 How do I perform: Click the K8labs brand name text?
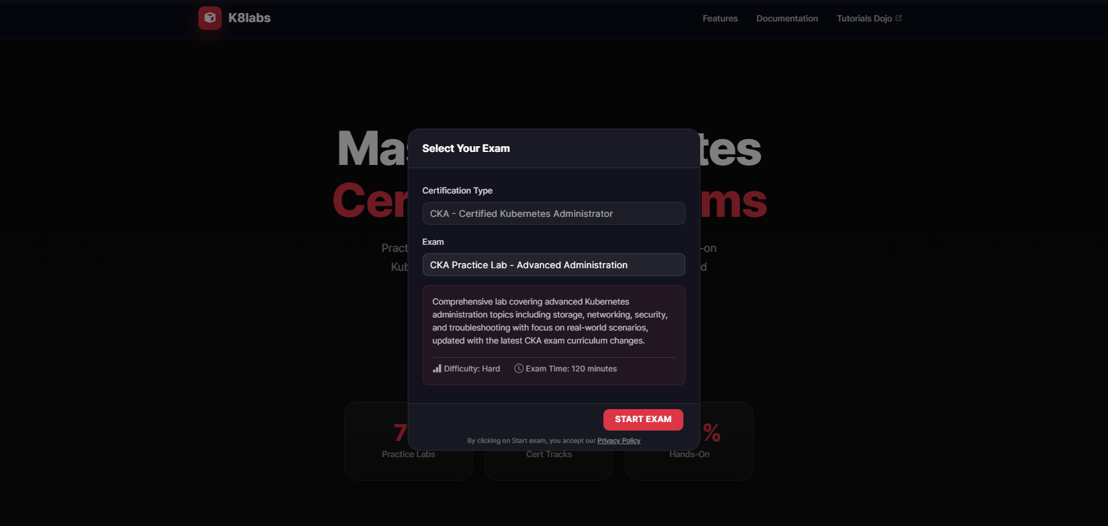pyautogui.click(x=249, y=18)
